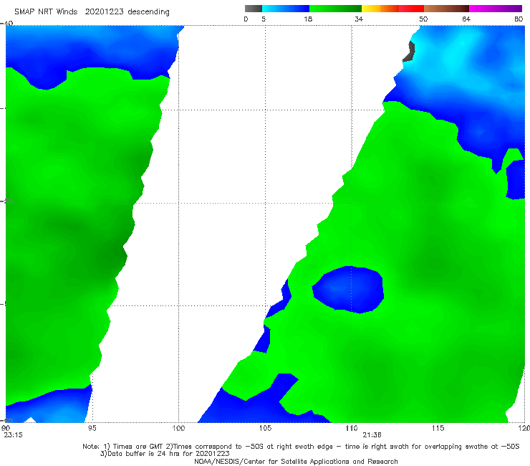Click the red segment of the color bar

point(411,9)
